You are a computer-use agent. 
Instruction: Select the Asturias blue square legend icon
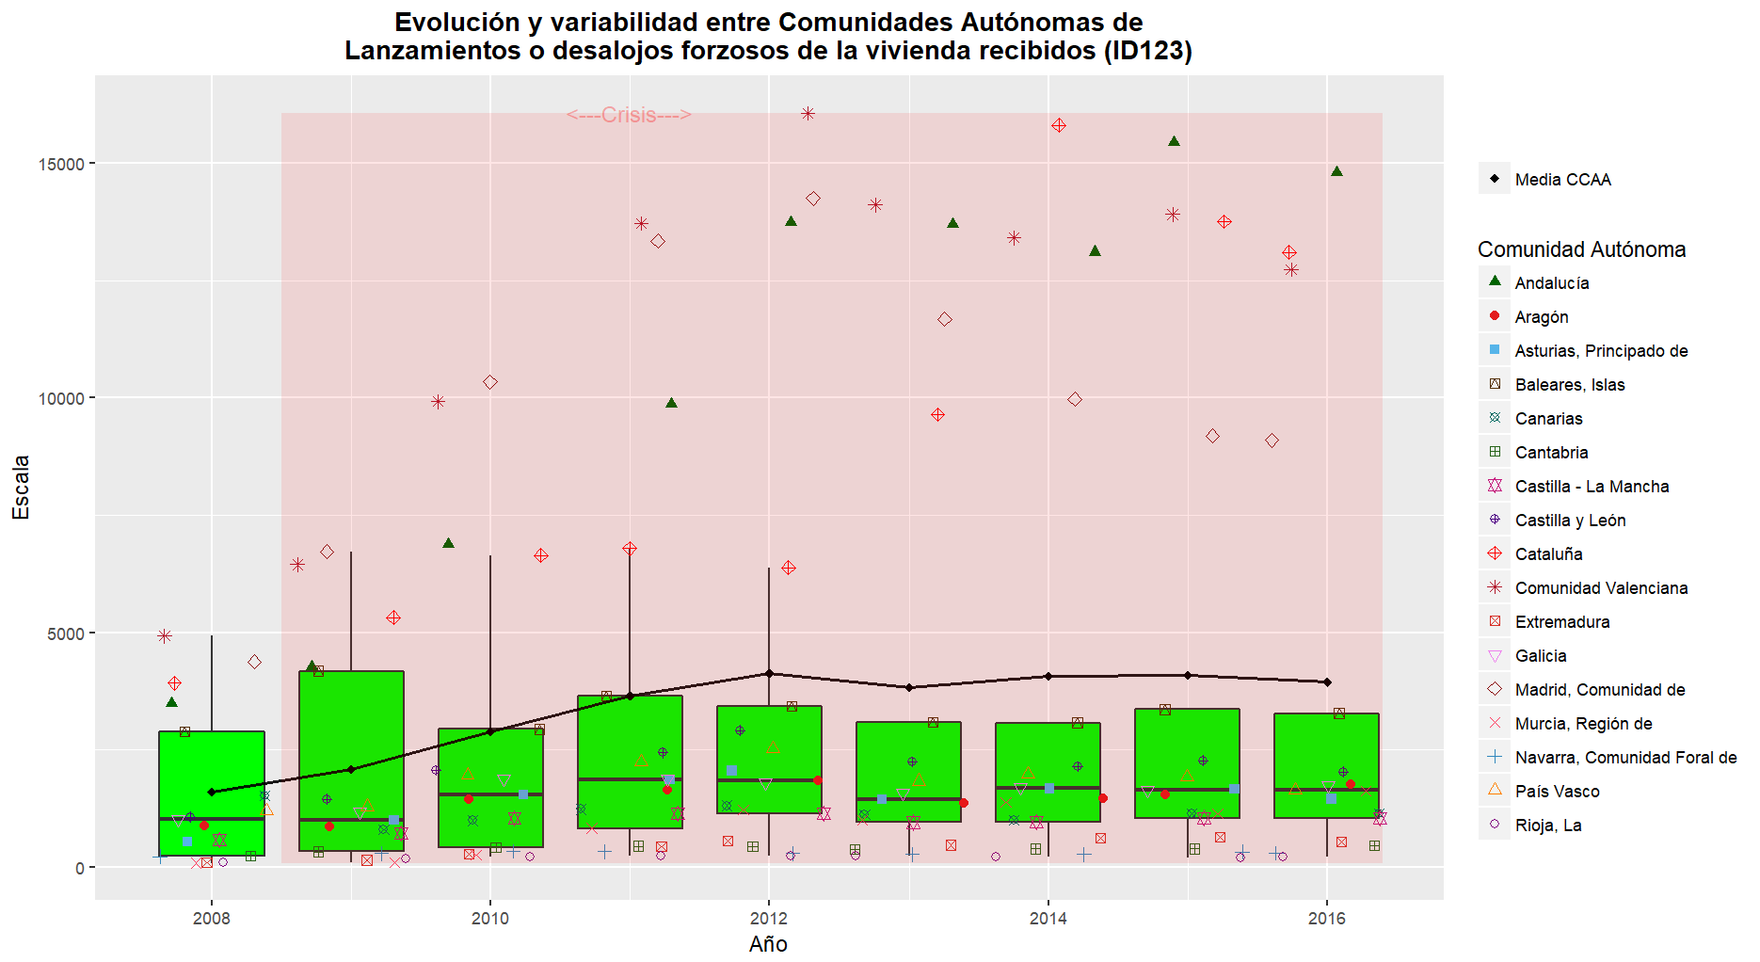tap(1495, 349)
